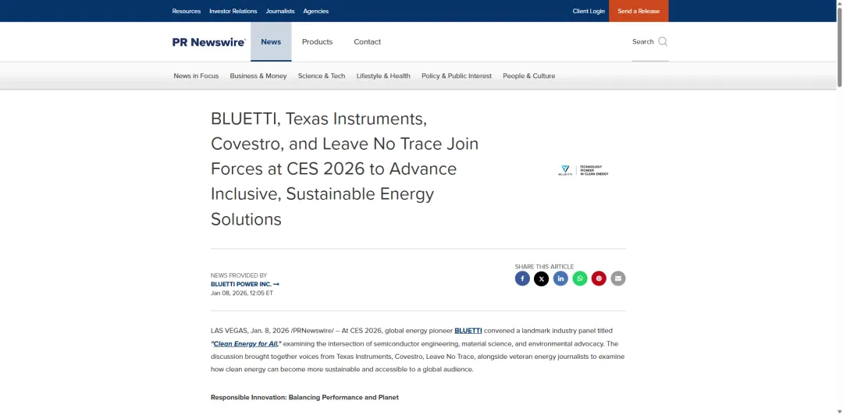Open the Products menu
Viewport: 843px width, 415px height.
coord(317,42)
